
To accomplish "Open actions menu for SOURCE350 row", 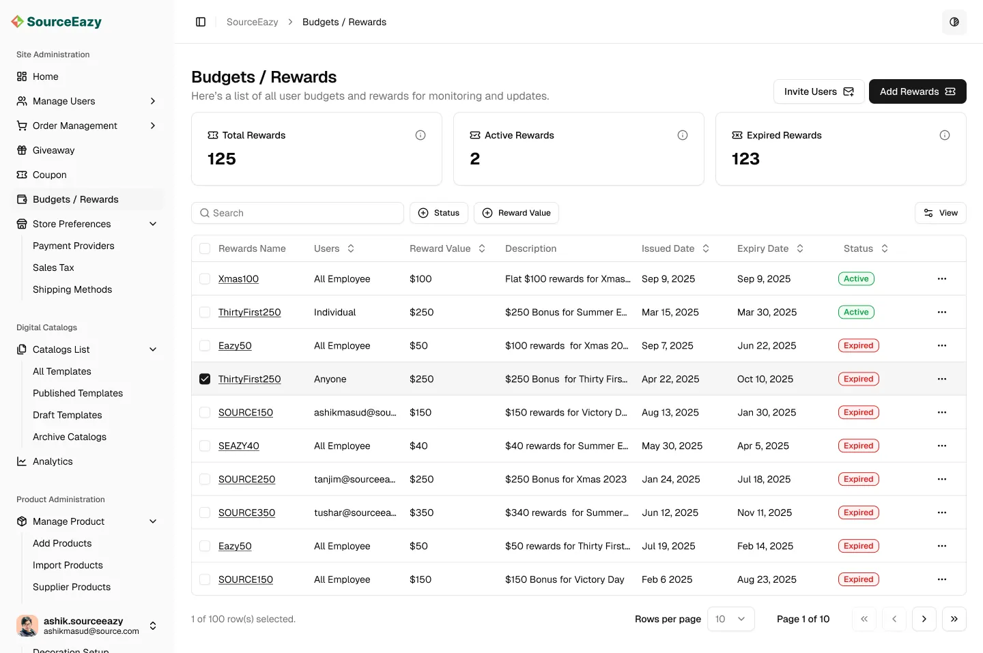I will pos(942,512).
